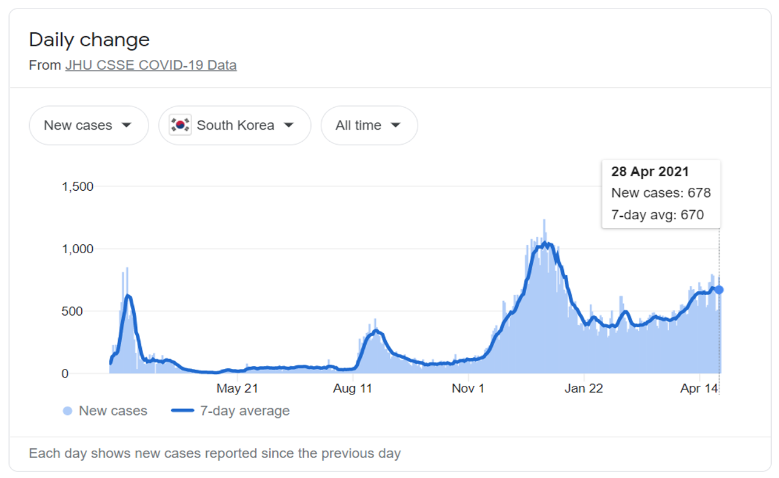Screen dimensions: 779x478
Task: Click the May 21 x-axis label
Action: [x=237, y=388]
